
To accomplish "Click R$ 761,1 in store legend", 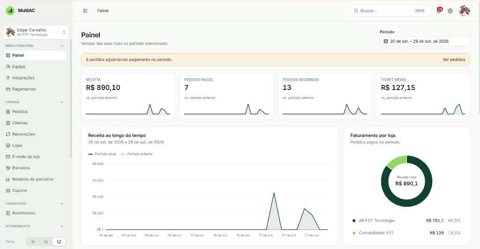I will 435,220.
